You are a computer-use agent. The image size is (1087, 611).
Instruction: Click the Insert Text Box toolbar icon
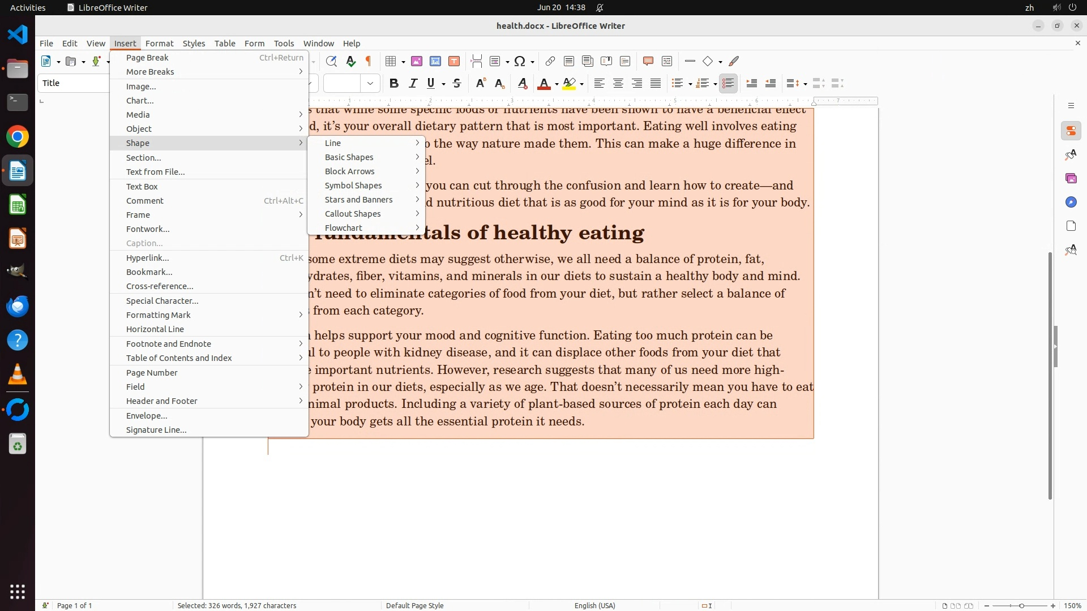pos(454,61)
